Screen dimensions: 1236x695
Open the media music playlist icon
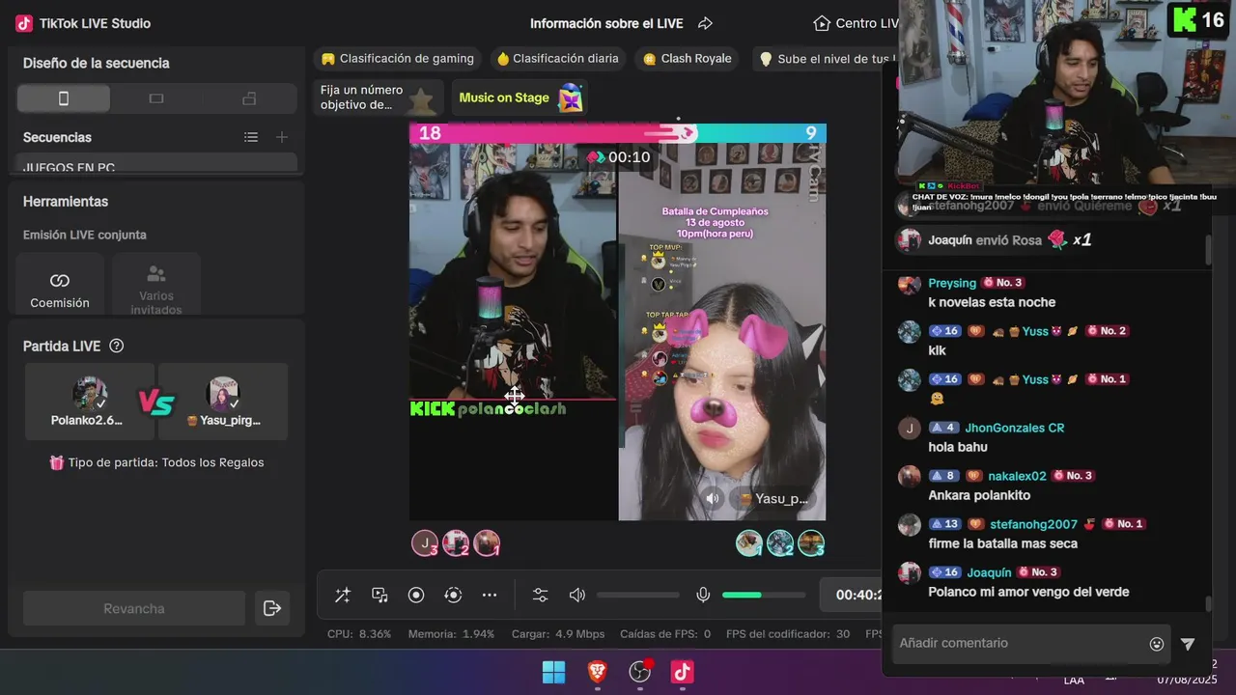point(379,596)
